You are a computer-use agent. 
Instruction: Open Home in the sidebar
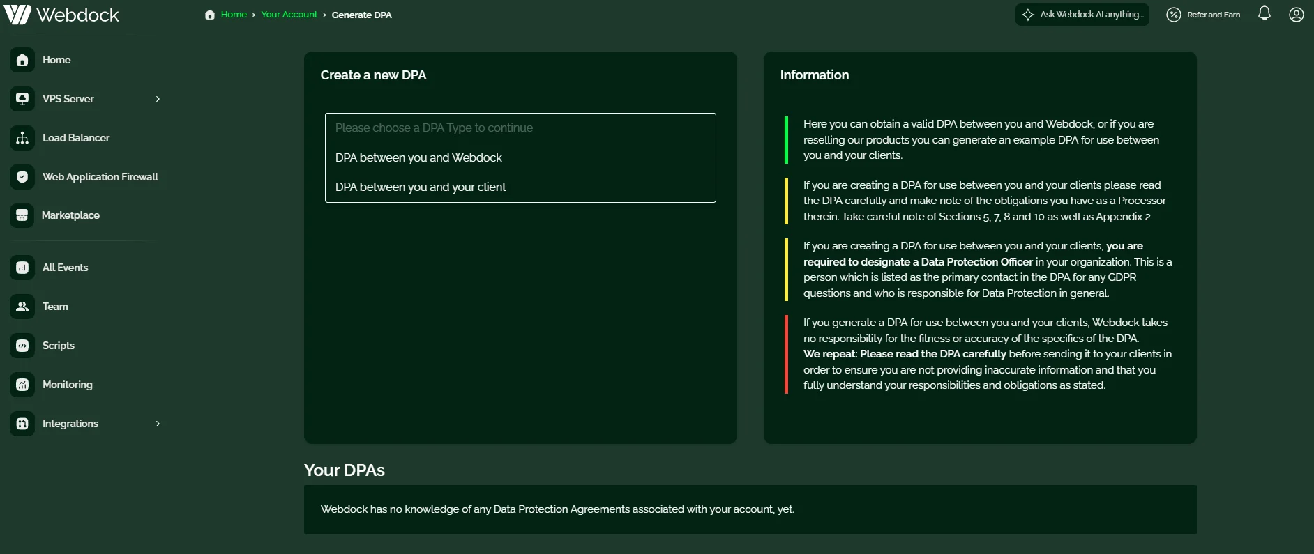[56, 60]
